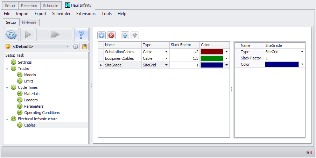Click the green check icon next to Models

pos(20,75)
